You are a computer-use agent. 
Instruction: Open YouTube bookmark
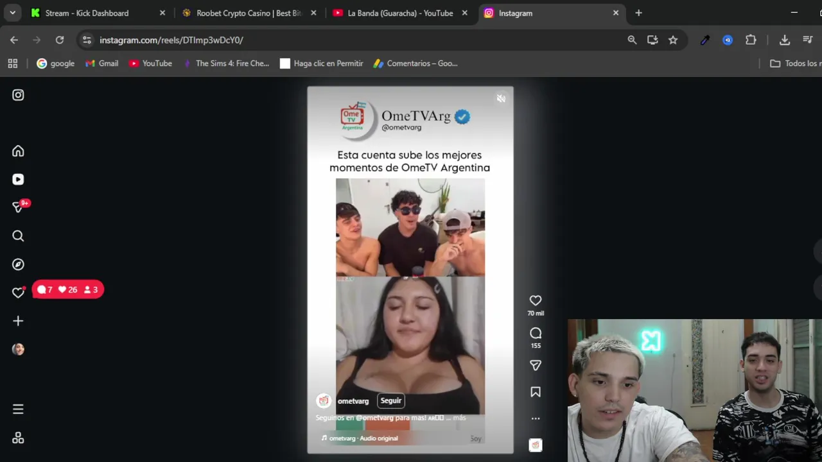(x=150, y=64)
